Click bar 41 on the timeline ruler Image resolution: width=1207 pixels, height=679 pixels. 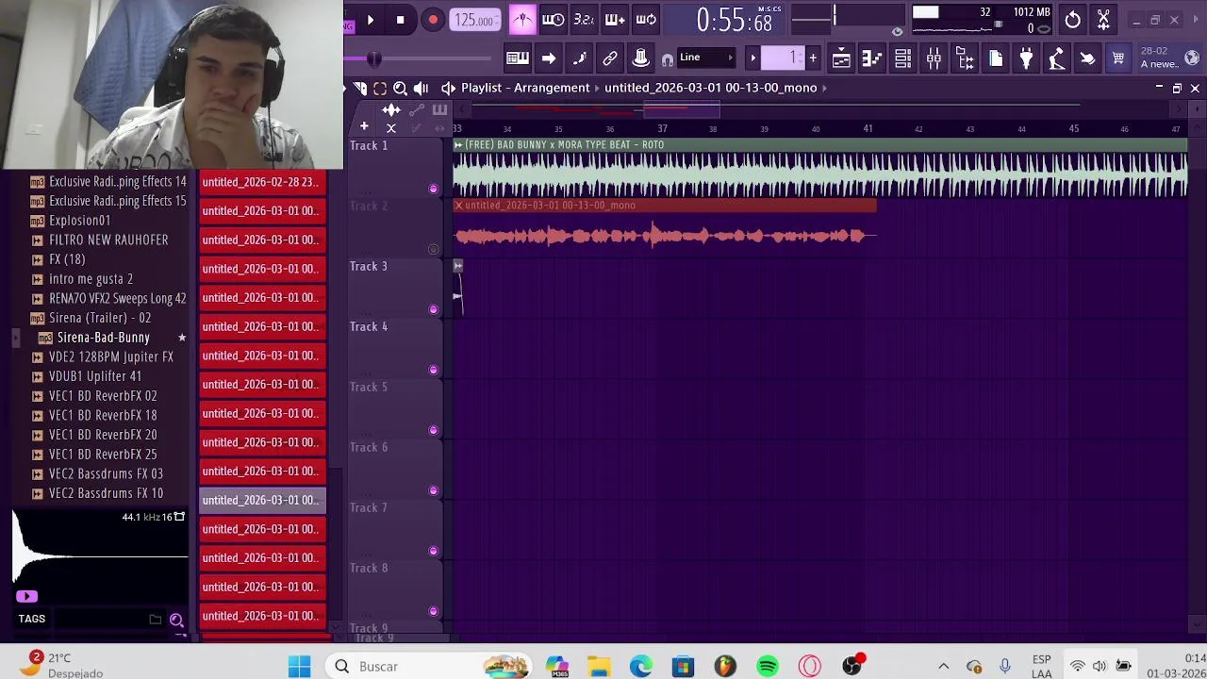pos(868,128)
